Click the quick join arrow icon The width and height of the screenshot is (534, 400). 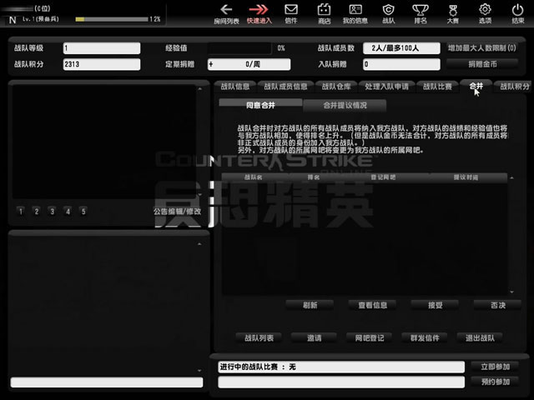pos(259,10)
